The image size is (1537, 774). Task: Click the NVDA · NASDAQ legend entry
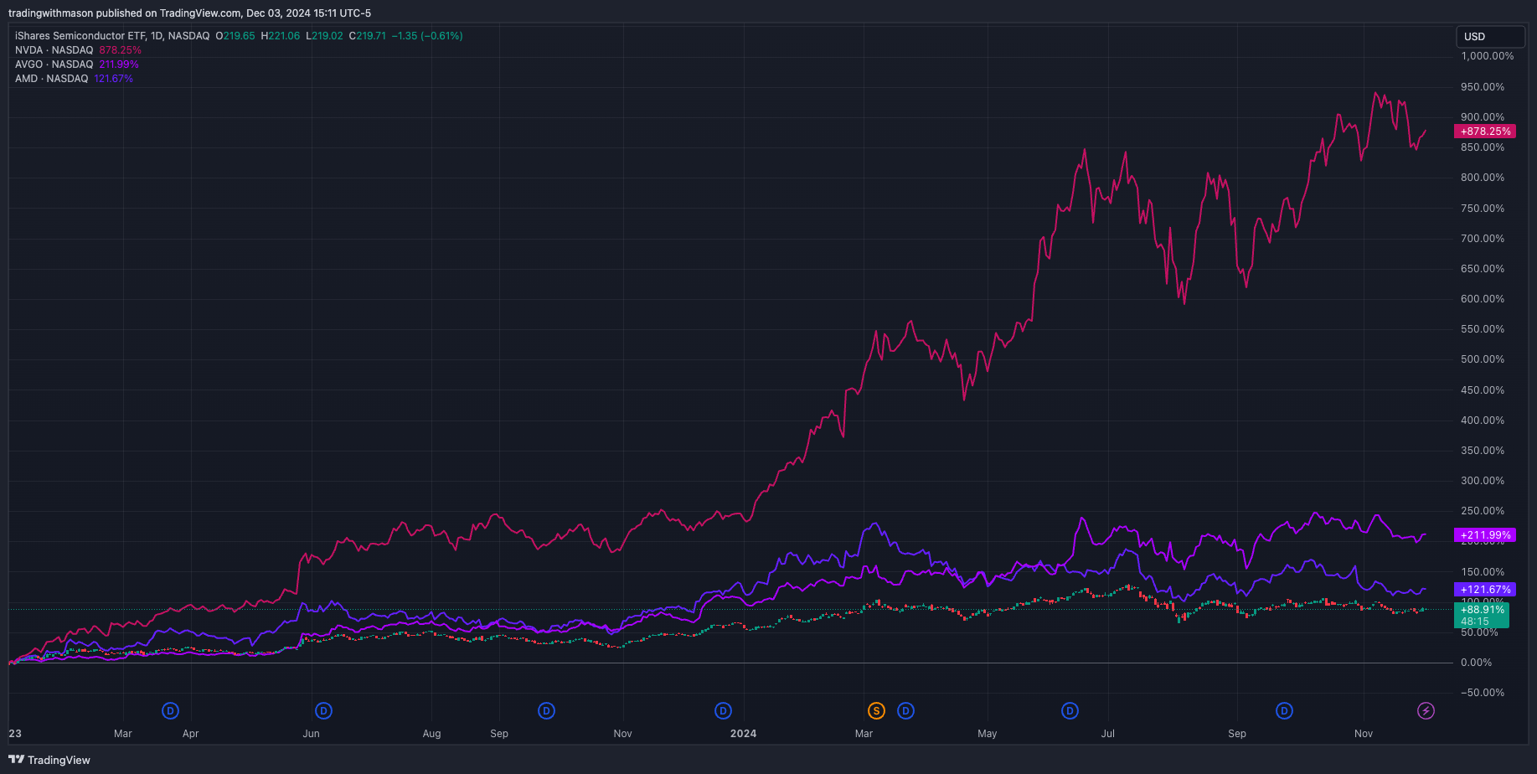pyautogui.click(x=54, y=50)
